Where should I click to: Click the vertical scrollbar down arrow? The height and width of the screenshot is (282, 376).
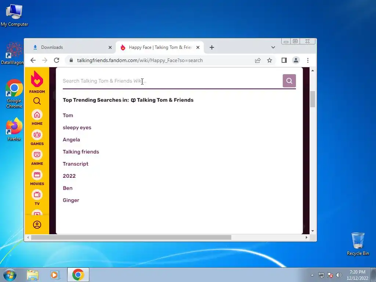click(312, 231)
